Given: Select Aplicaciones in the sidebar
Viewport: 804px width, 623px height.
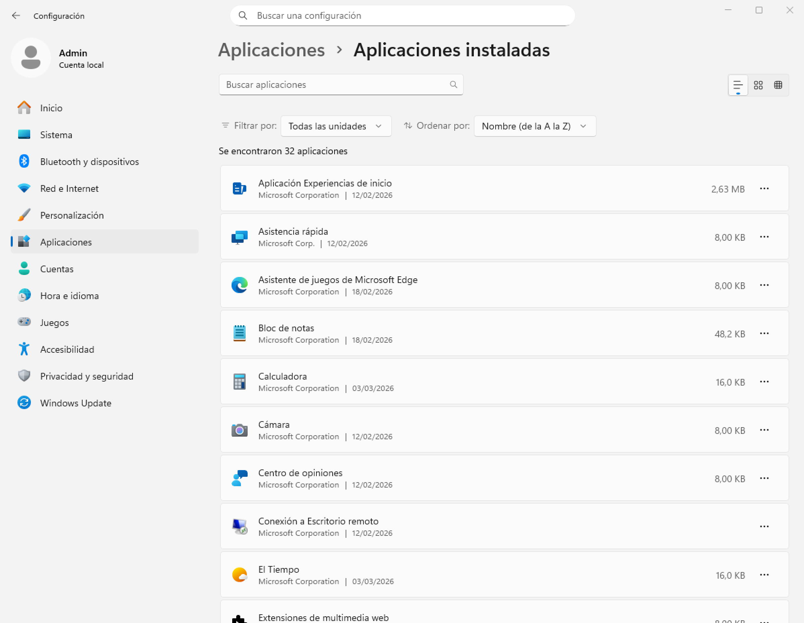Looking at the screenshot, I should click(x=105, y=242).
